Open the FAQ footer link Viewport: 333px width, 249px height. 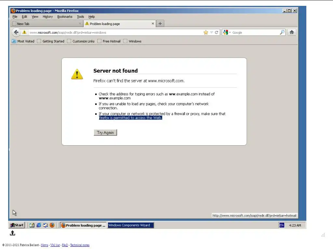(x=65, y=245)
